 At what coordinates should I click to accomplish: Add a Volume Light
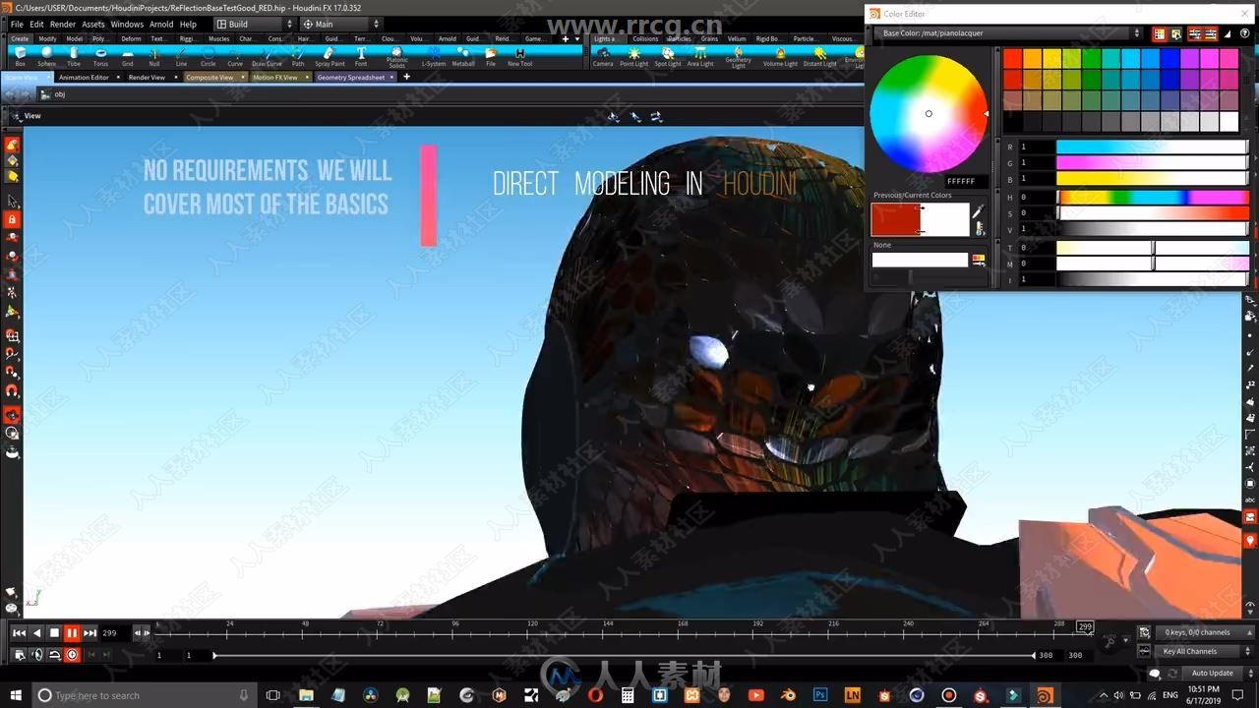pos(781,55)
